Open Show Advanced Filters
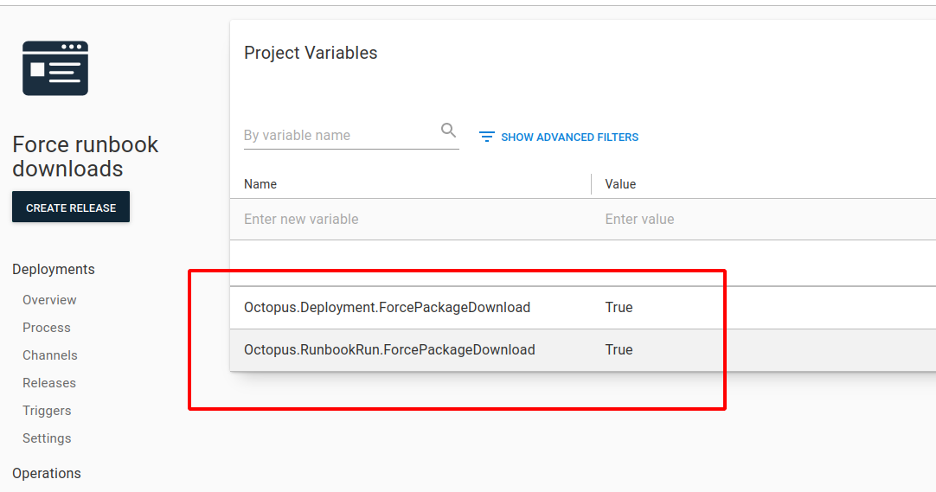936x492 pixels. click(x=559, y=137)
